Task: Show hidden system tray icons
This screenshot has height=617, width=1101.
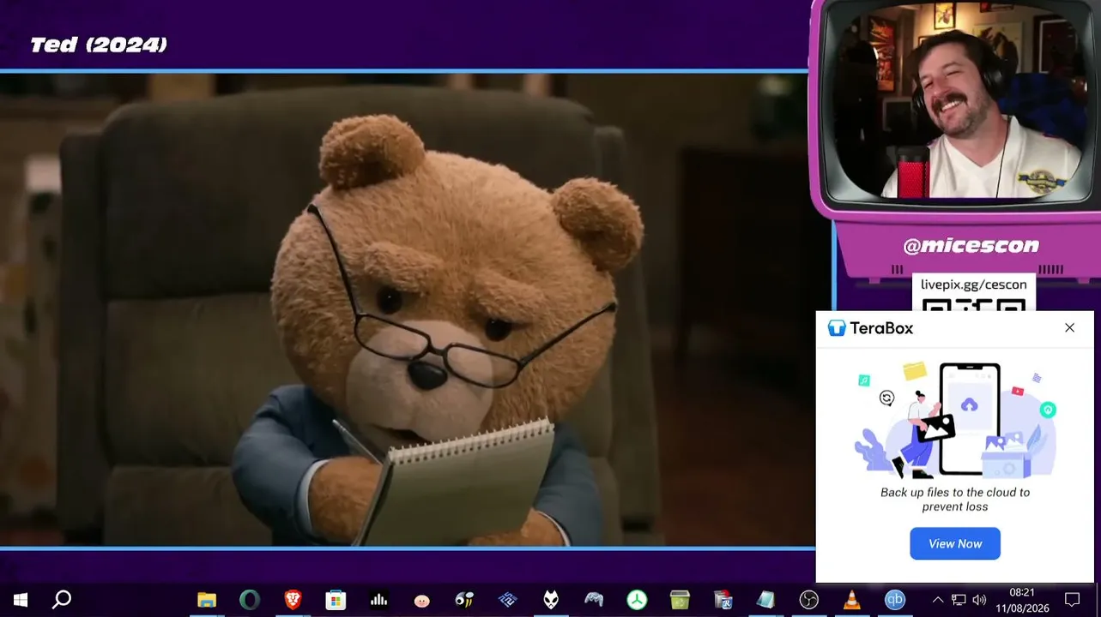Action: [x=938, y=600]
